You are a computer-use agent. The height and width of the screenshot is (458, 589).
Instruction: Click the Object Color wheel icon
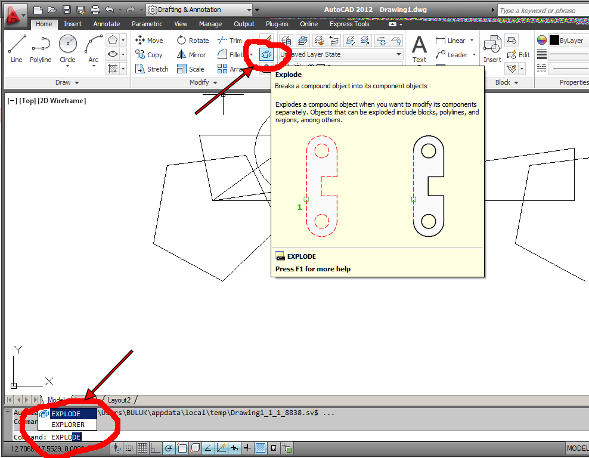[542, 40]
